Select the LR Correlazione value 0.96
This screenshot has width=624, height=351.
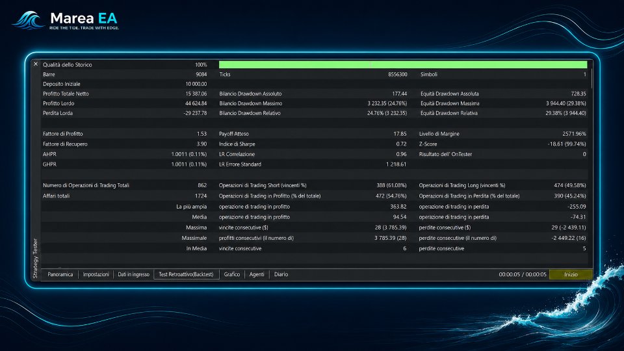click(x=401, y=154)
